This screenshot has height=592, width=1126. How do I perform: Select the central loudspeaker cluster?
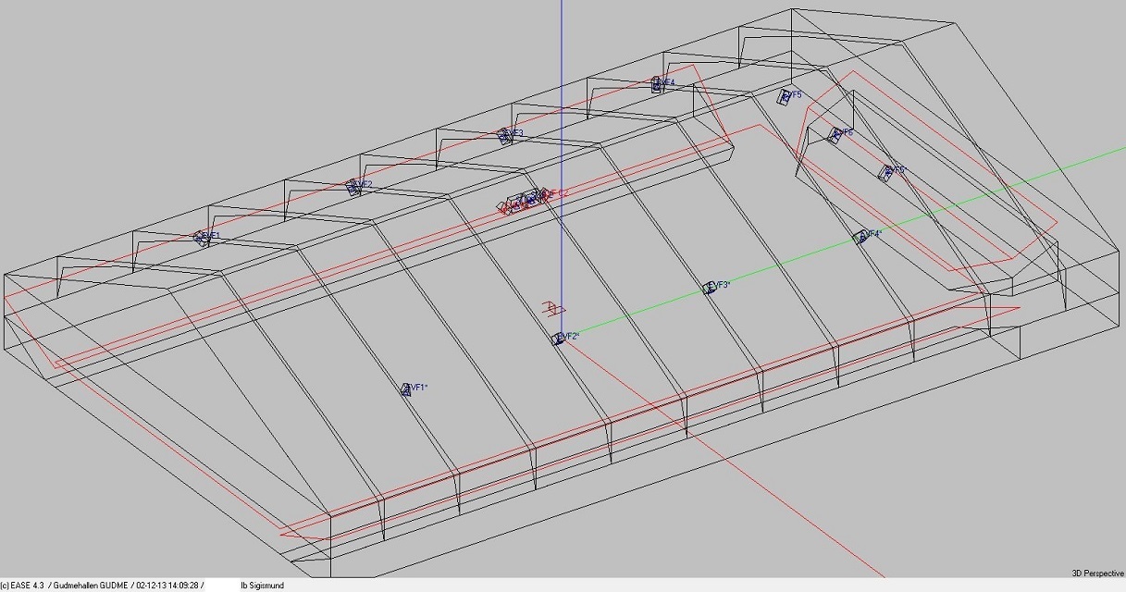524,201
